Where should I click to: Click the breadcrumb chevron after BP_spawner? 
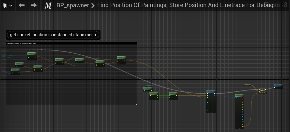pyautogui.click(x=93, y=5)
